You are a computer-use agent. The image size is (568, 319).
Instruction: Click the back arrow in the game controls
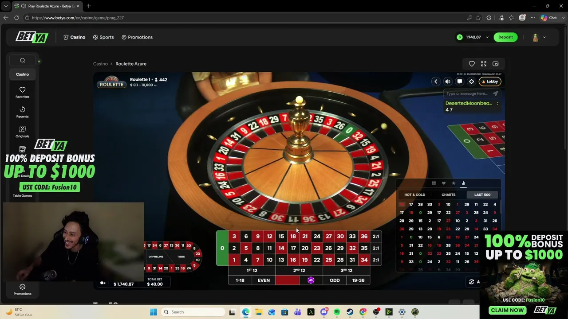click(x=436, y=82)
